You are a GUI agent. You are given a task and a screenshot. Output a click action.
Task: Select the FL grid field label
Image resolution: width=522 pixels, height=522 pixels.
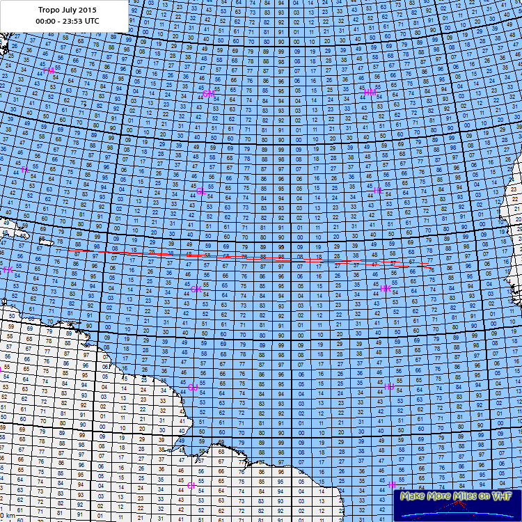[24, 170]
